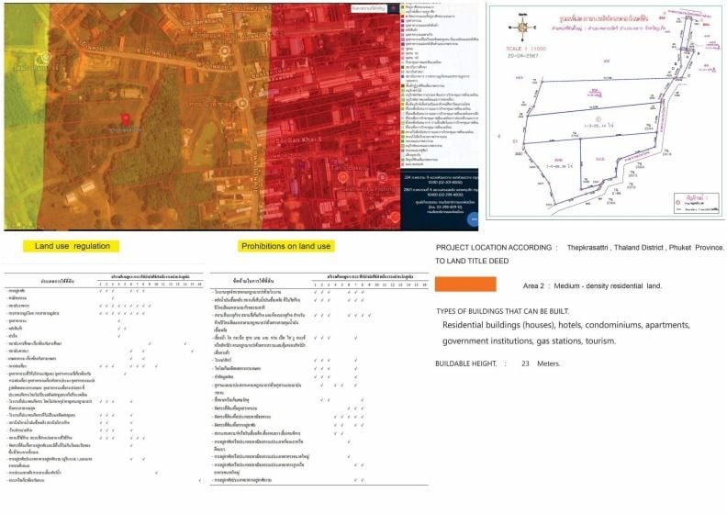
Task: Click the yellow Prohibitions on land use label
Action: coord(286,246)
